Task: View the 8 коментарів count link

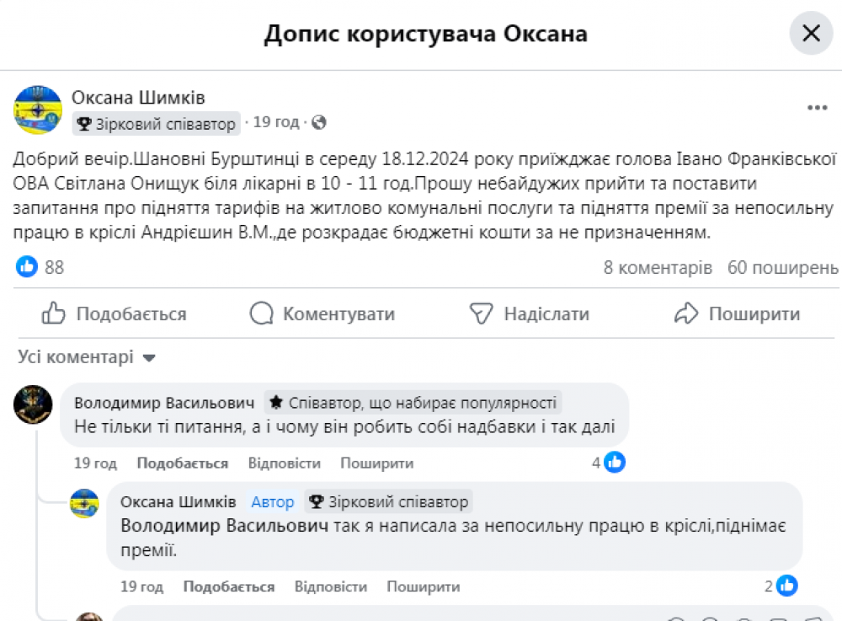Action: [x=658, y=268]
